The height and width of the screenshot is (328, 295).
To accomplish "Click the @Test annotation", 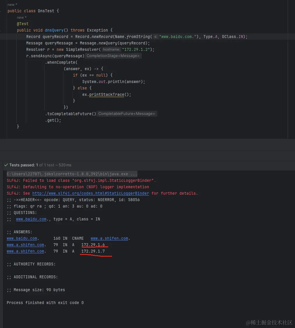I will point(22,24).
